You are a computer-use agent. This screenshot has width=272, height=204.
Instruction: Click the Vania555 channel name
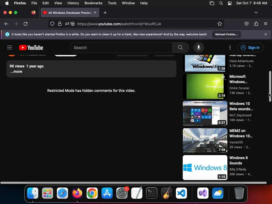pos(236,142)
